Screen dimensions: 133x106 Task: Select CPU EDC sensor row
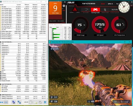pos(23,7)
